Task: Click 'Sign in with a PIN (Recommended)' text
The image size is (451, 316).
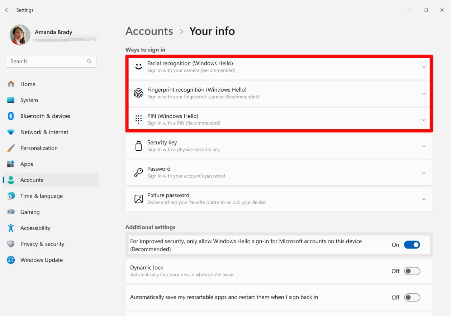Action: (184, 123)
